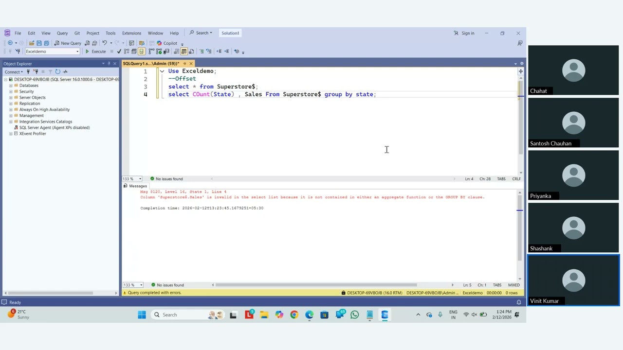Image resolution: width=623 pixels, height=350 pixels.
Task: Open WhatsApp from the taskbar
Action: coord(354,315)
